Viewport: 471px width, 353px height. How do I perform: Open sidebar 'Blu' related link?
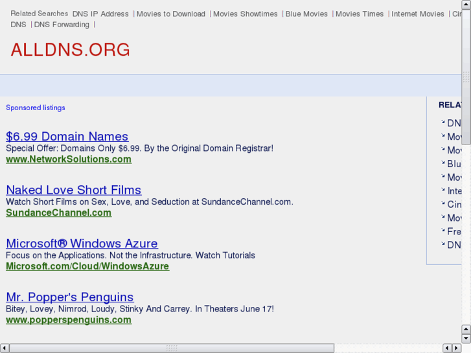[454, 164]
